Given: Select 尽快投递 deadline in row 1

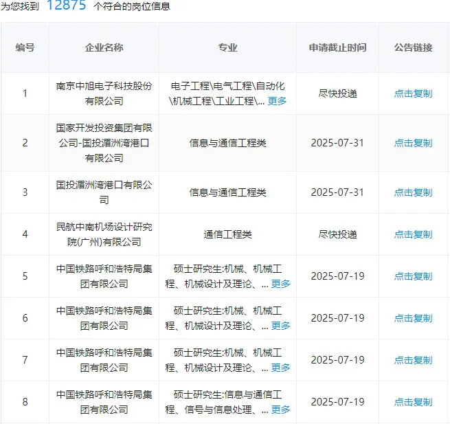Looking at the screenshot, I should (337, 93).
